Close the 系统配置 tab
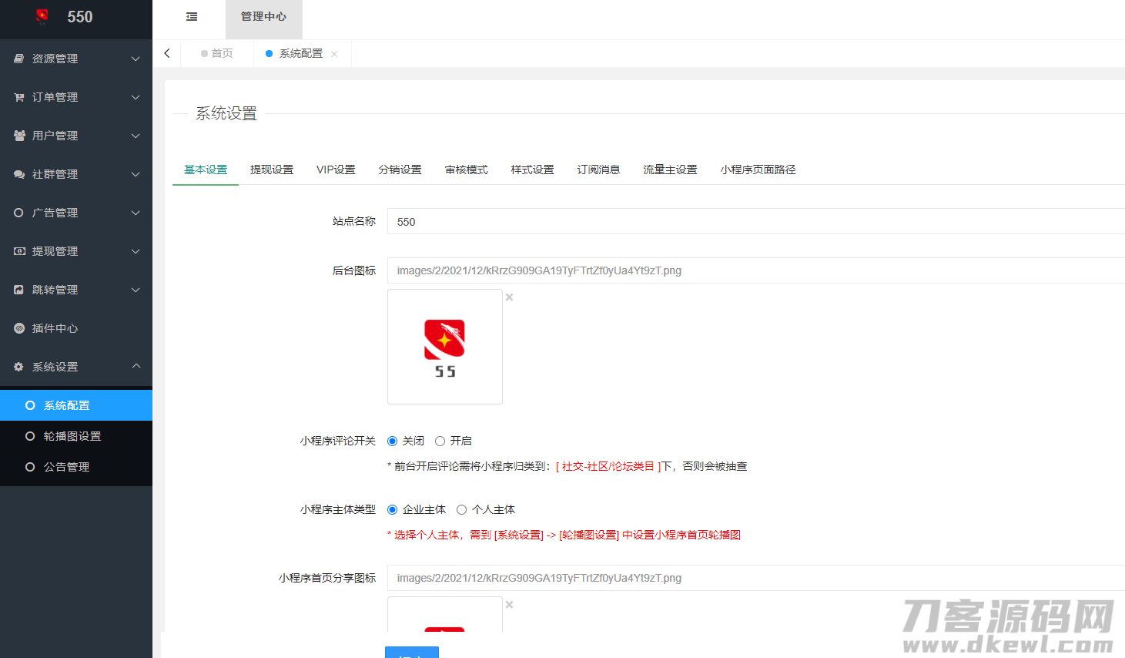The height and width of the screenshot is (658, 1125). pyautogui.click(x=334, y=54)
